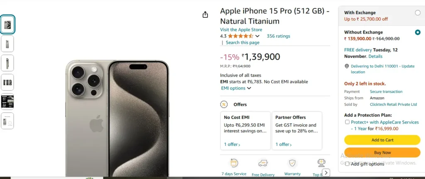The height and width of the screenshot is (179, 425).
Task: Open the Partner Offers 1 offer link
Action: click(283, 144)
